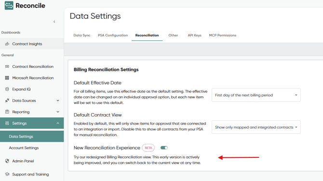Click the Expand IQ database icon
This screenshot has height=181, width=323.
click(x=7, y=89)
